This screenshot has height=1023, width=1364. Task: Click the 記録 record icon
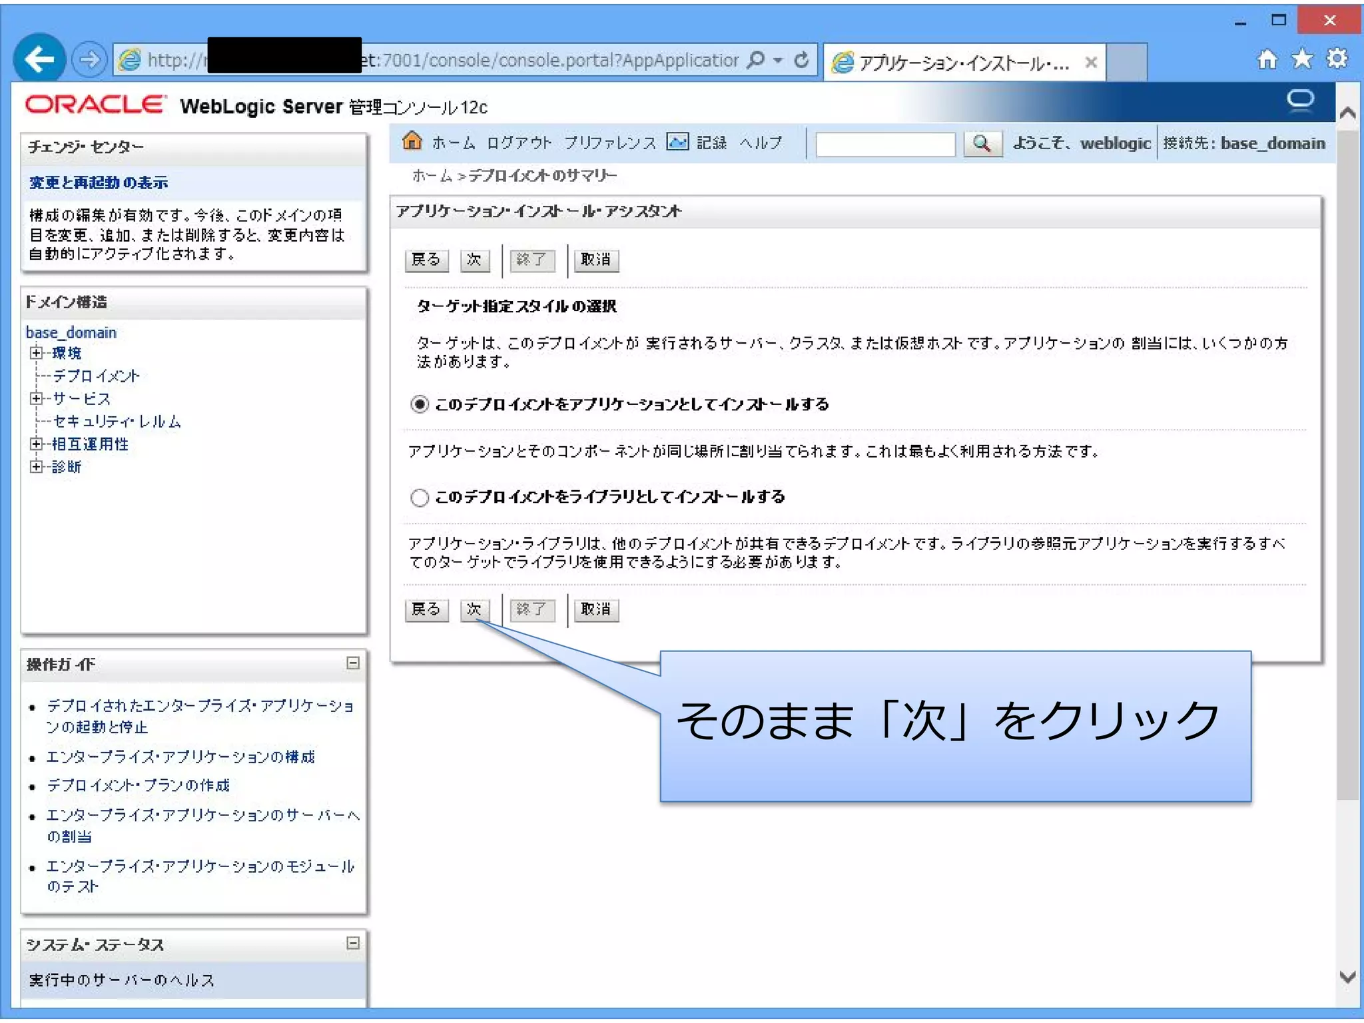point(677,142)
